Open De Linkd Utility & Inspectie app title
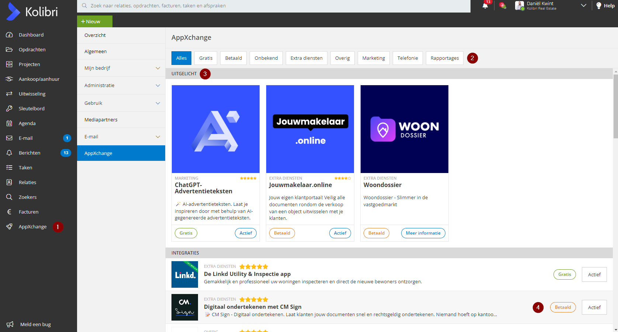The width and height of the screenshot is (618, 332). (x=247, y=274)
